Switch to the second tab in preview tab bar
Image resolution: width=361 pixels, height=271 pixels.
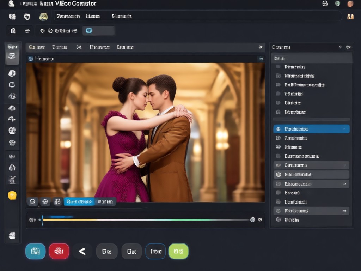[x=59, y=47]
